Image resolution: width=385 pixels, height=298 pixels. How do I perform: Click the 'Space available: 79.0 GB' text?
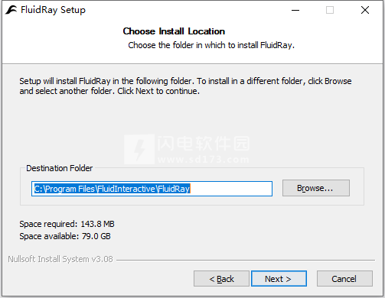tap(65, 236)
